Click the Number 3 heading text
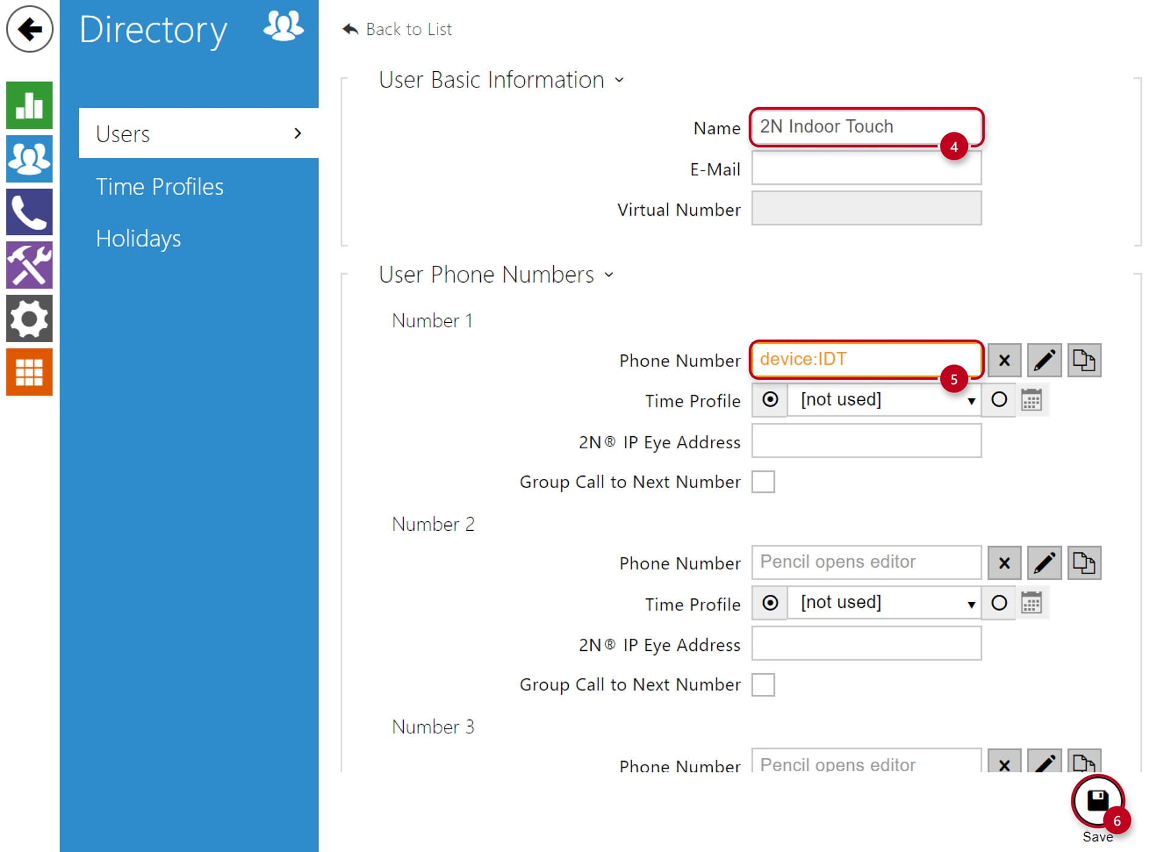The height and width of the screenshot is (852, 1157). click(433, 727)
